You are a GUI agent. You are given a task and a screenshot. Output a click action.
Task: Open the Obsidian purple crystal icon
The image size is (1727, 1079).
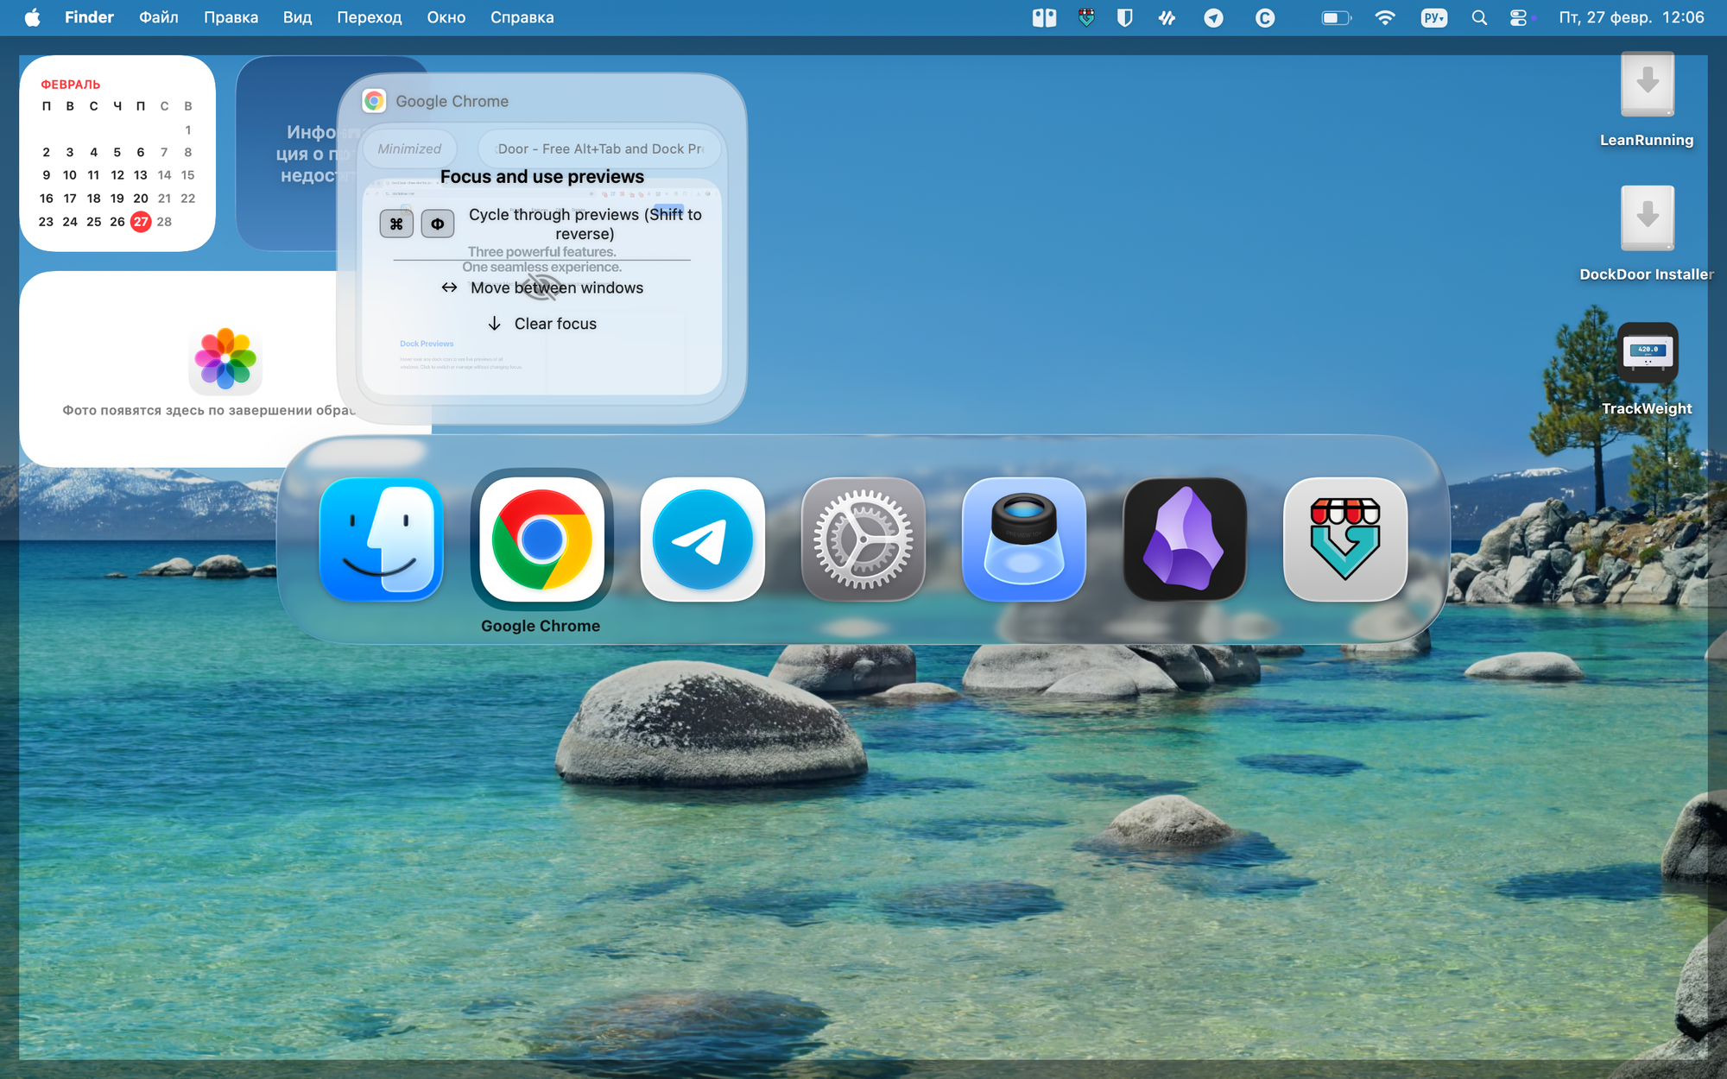(x=1184, y=539)
